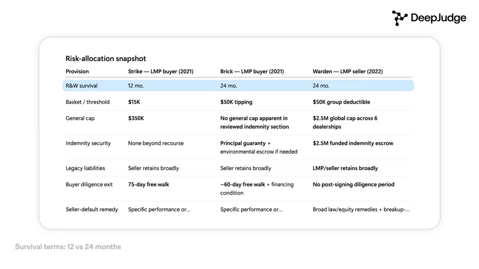The image size is (479, 269).
Task: Click the $50K tipping cell
Action: 237,102
